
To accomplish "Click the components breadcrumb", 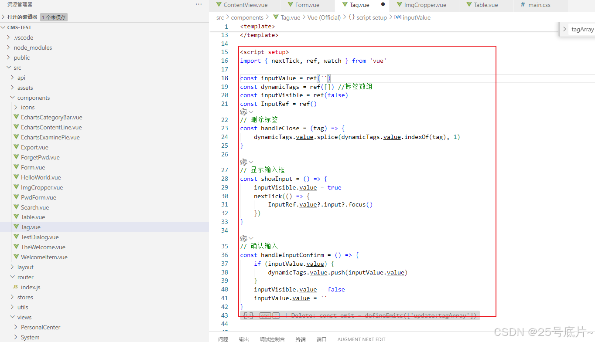I will 247,17.
